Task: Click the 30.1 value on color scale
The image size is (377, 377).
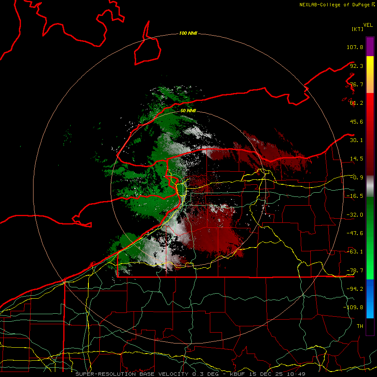Action: click(356, 140)
